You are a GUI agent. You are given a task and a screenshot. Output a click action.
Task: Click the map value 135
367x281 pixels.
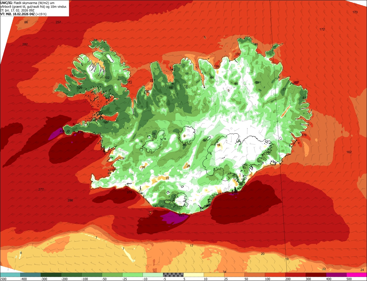click(x=238, y=54)
